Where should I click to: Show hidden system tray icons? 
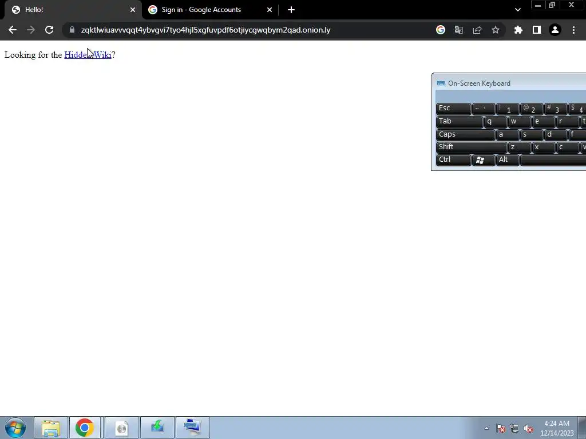486,429
